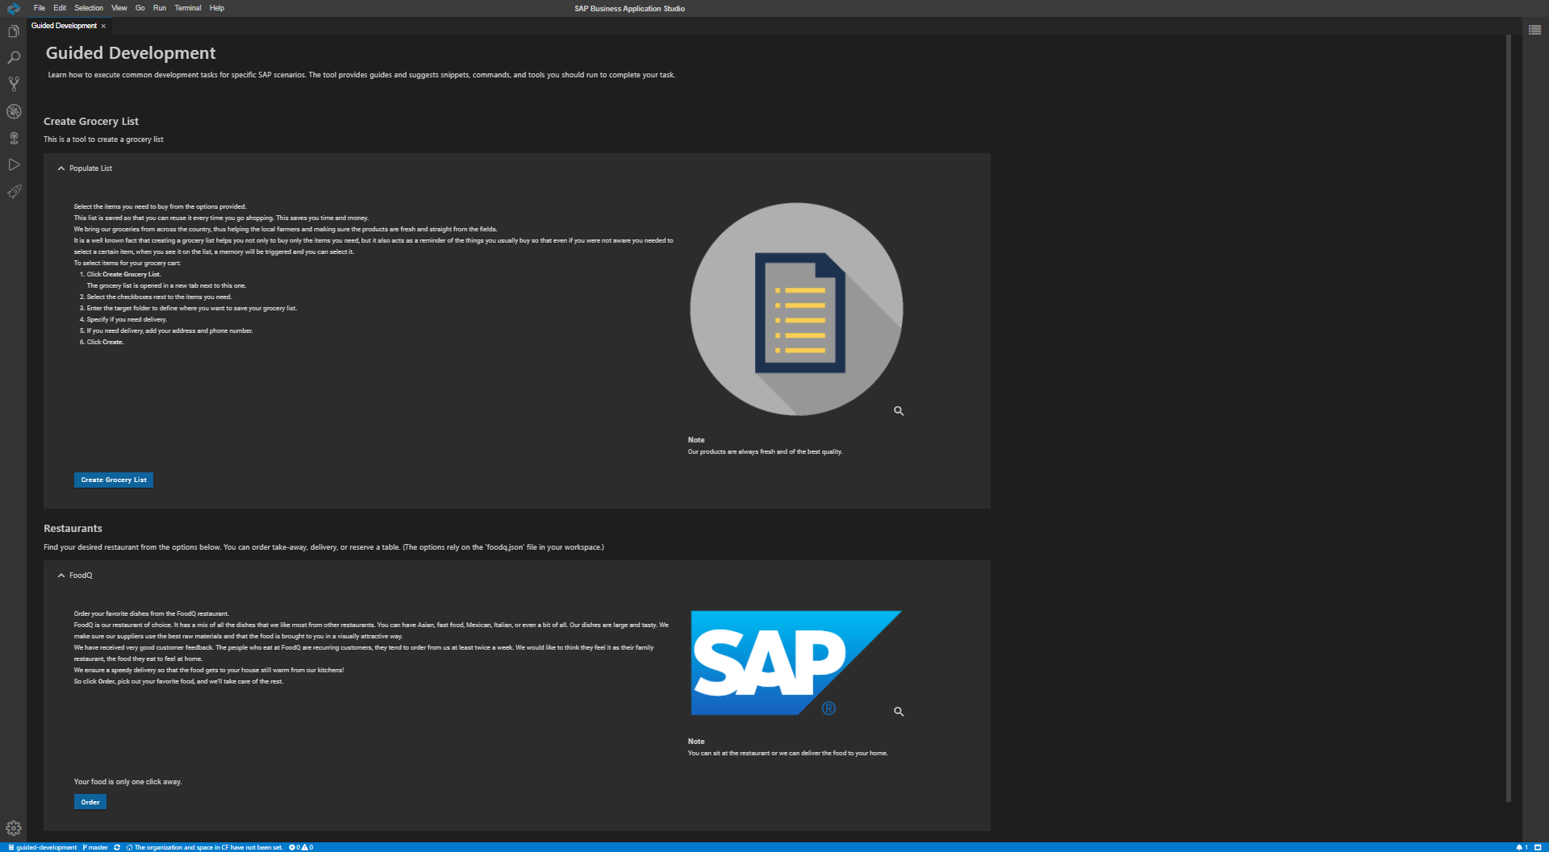Click the Order button
This screenshot has width=1549, height=852.
[x=90, y=802]
